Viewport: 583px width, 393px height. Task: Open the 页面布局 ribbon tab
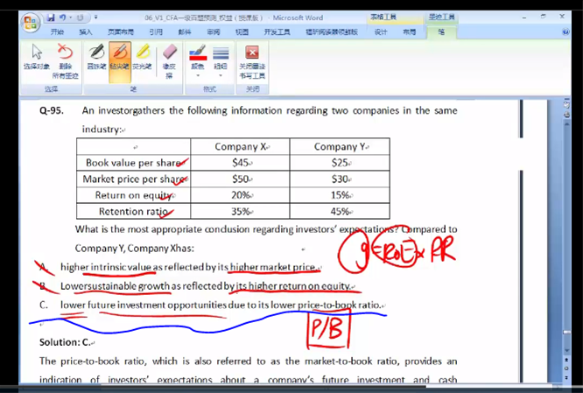pyautogui.click(x=119, y=32)
